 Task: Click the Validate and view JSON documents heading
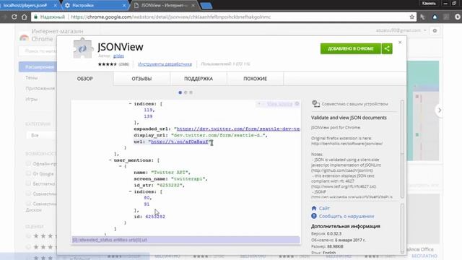(x=349, y=118)
